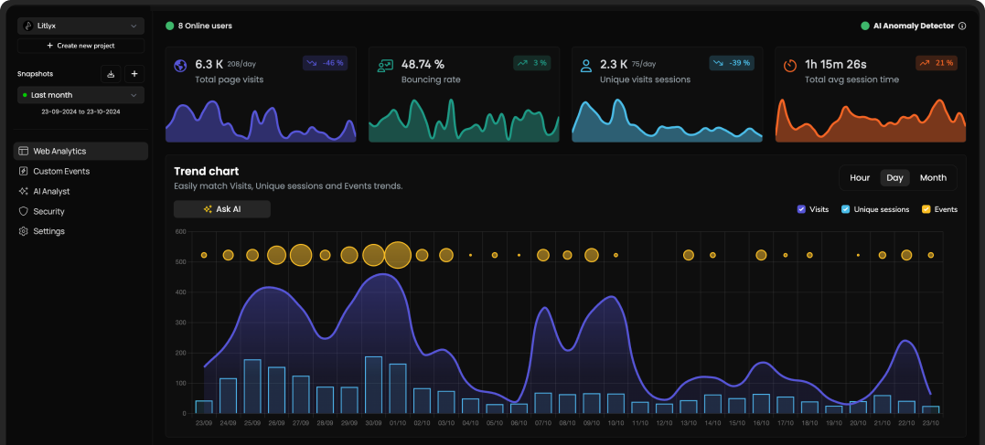
Task: Expand the Last month snapshot dropdown
Action: pyautogui.click(x=80, y=95)
